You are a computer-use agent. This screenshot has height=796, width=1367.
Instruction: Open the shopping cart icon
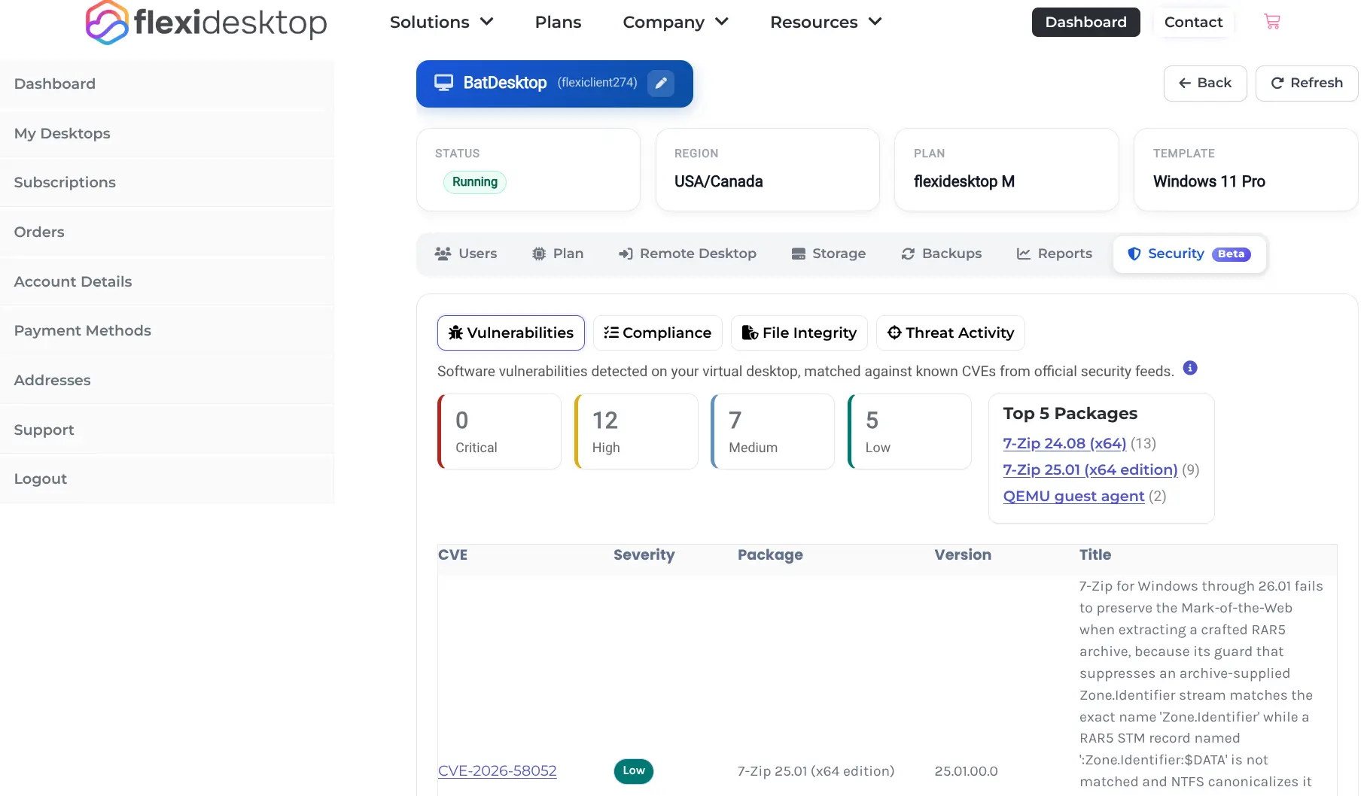click(1272, 22)
